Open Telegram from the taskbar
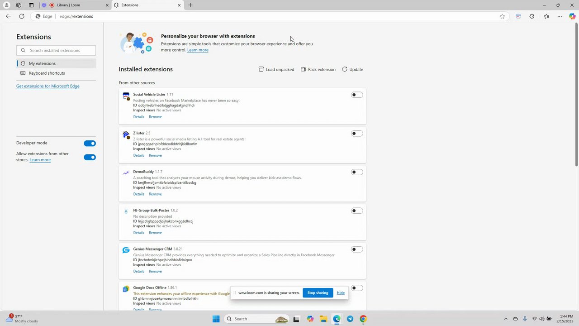Image resolution: width=579 pixels, height=326 pixels. (x=350, y=319)
